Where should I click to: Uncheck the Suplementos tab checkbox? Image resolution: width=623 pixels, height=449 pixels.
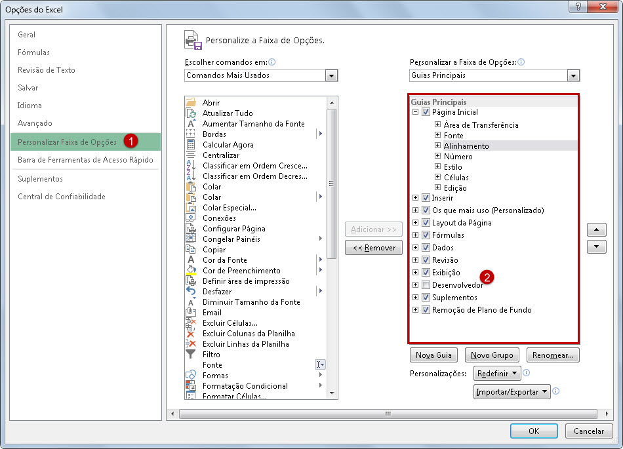[x=426, y=298]
